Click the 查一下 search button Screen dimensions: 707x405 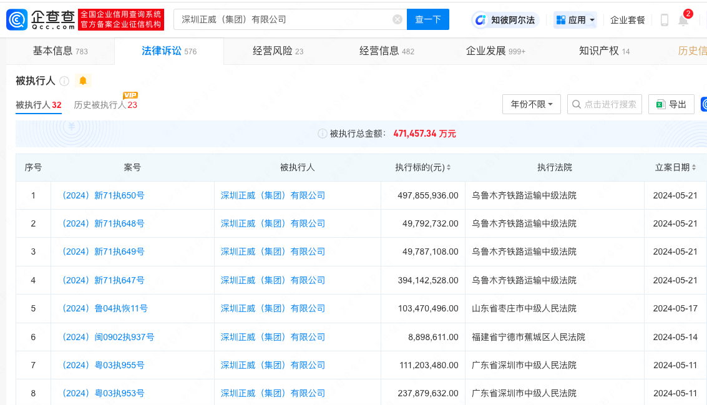pyautogui.click(x=427, y=19)
